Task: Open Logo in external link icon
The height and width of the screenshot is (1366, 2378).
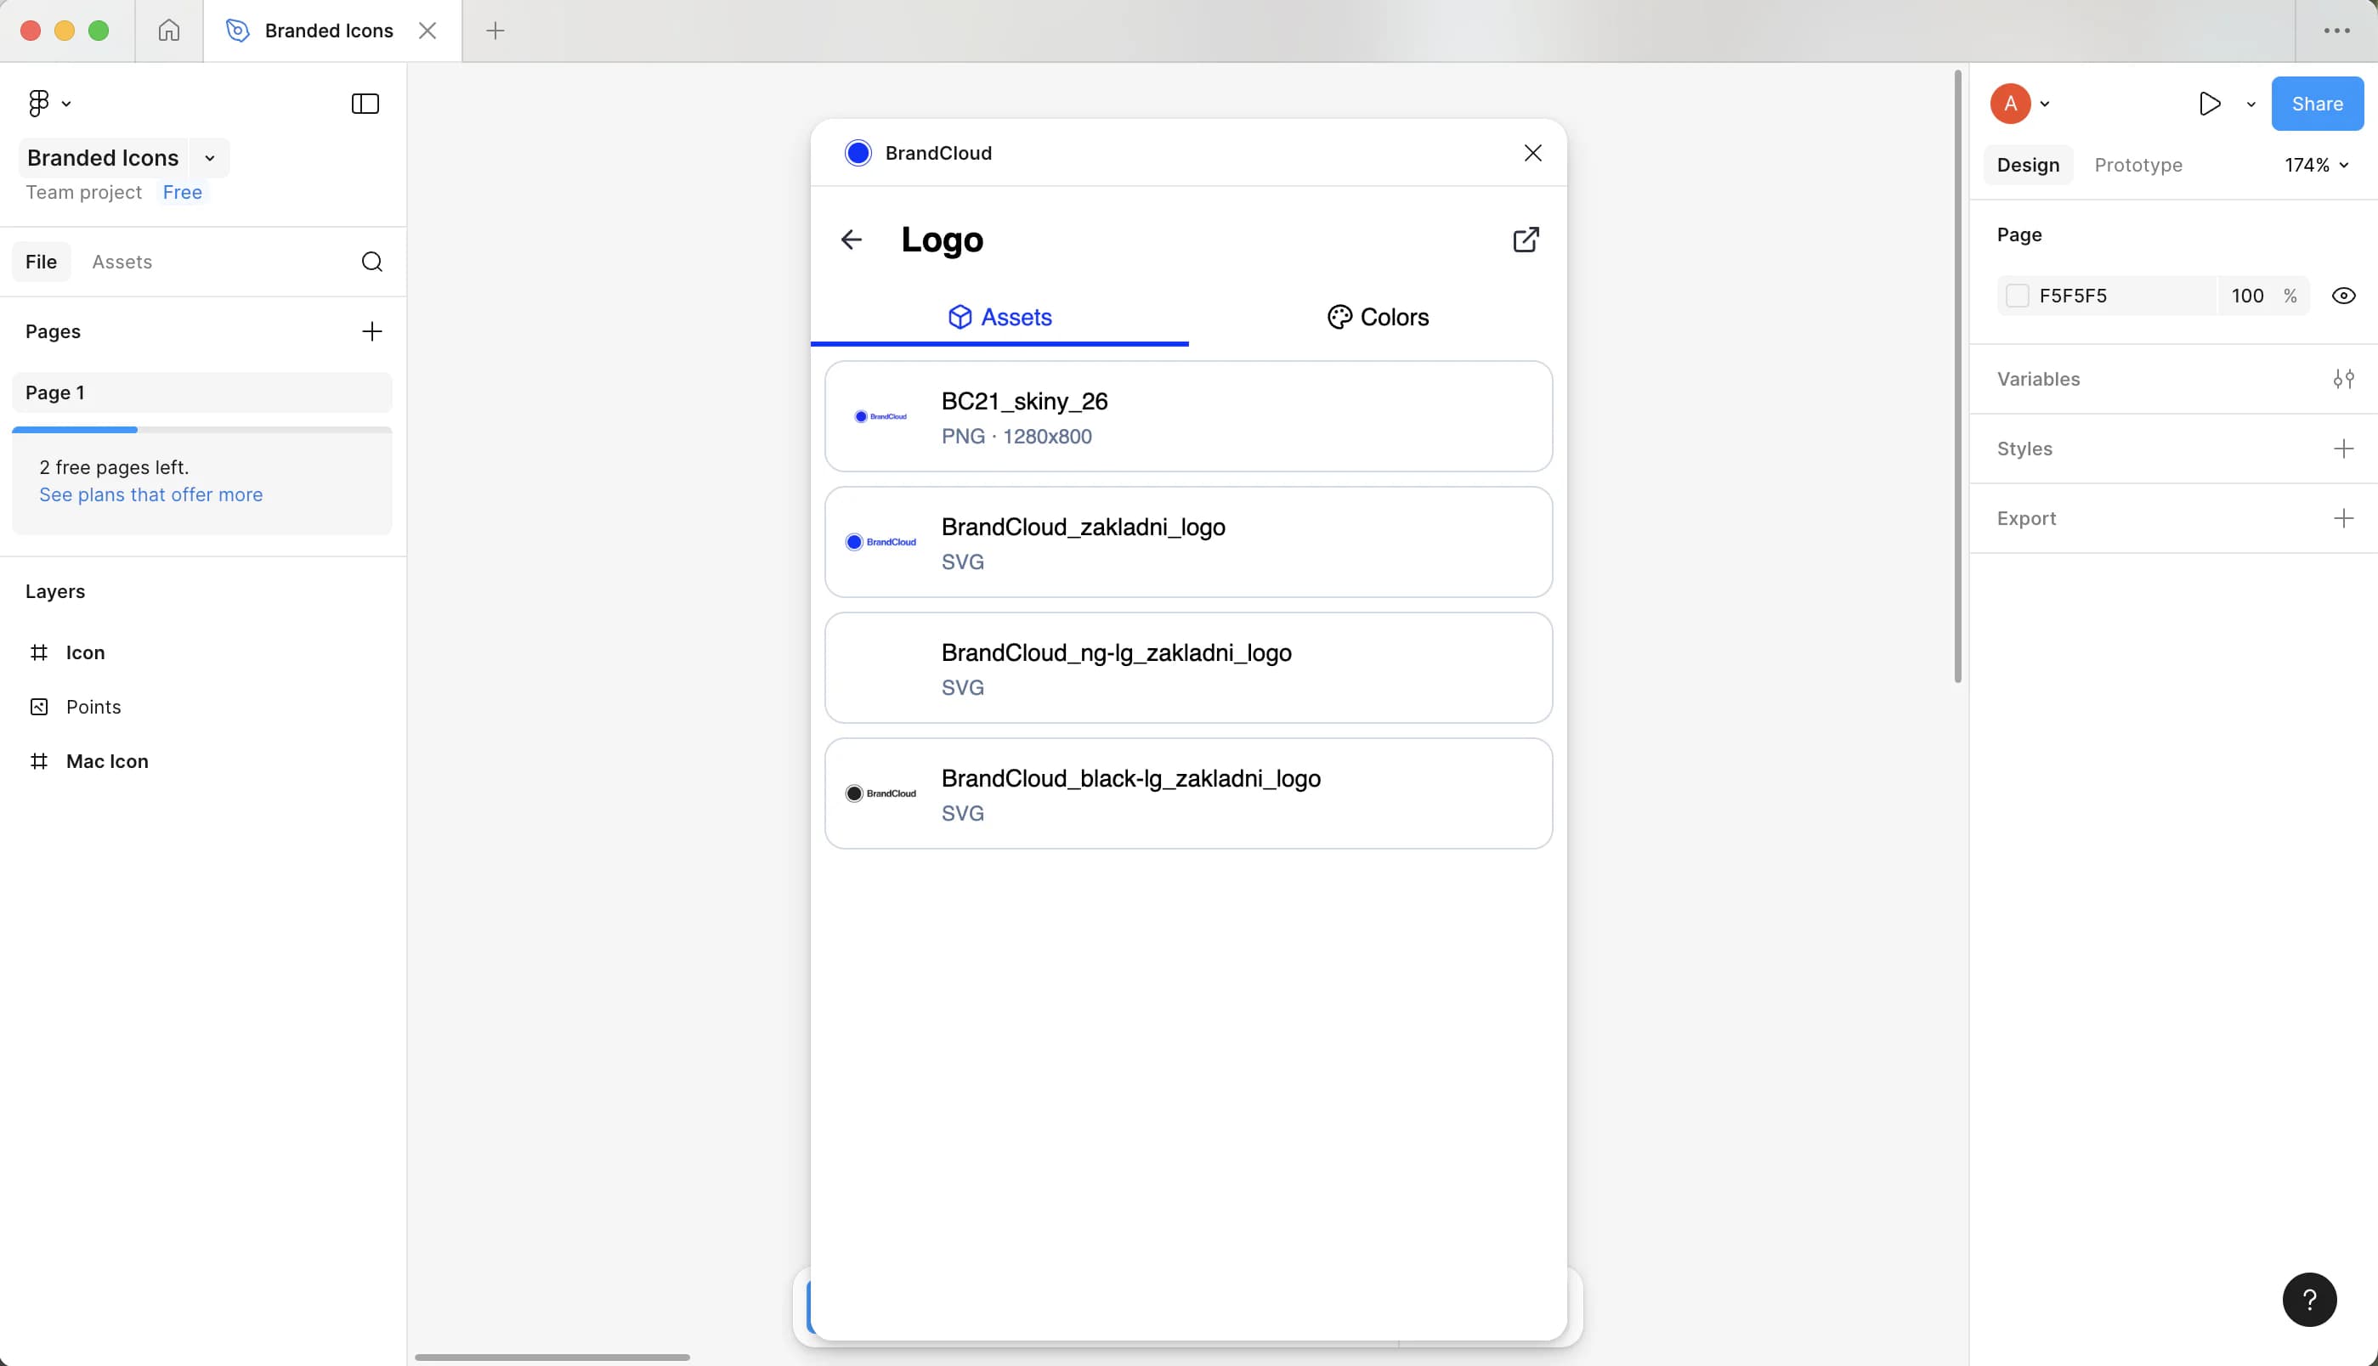Action: pyautogui.click(x=1526, y=240)
